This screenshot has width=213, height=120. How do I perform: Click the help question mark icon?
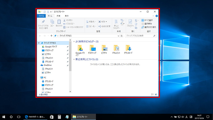click(156, 16)
